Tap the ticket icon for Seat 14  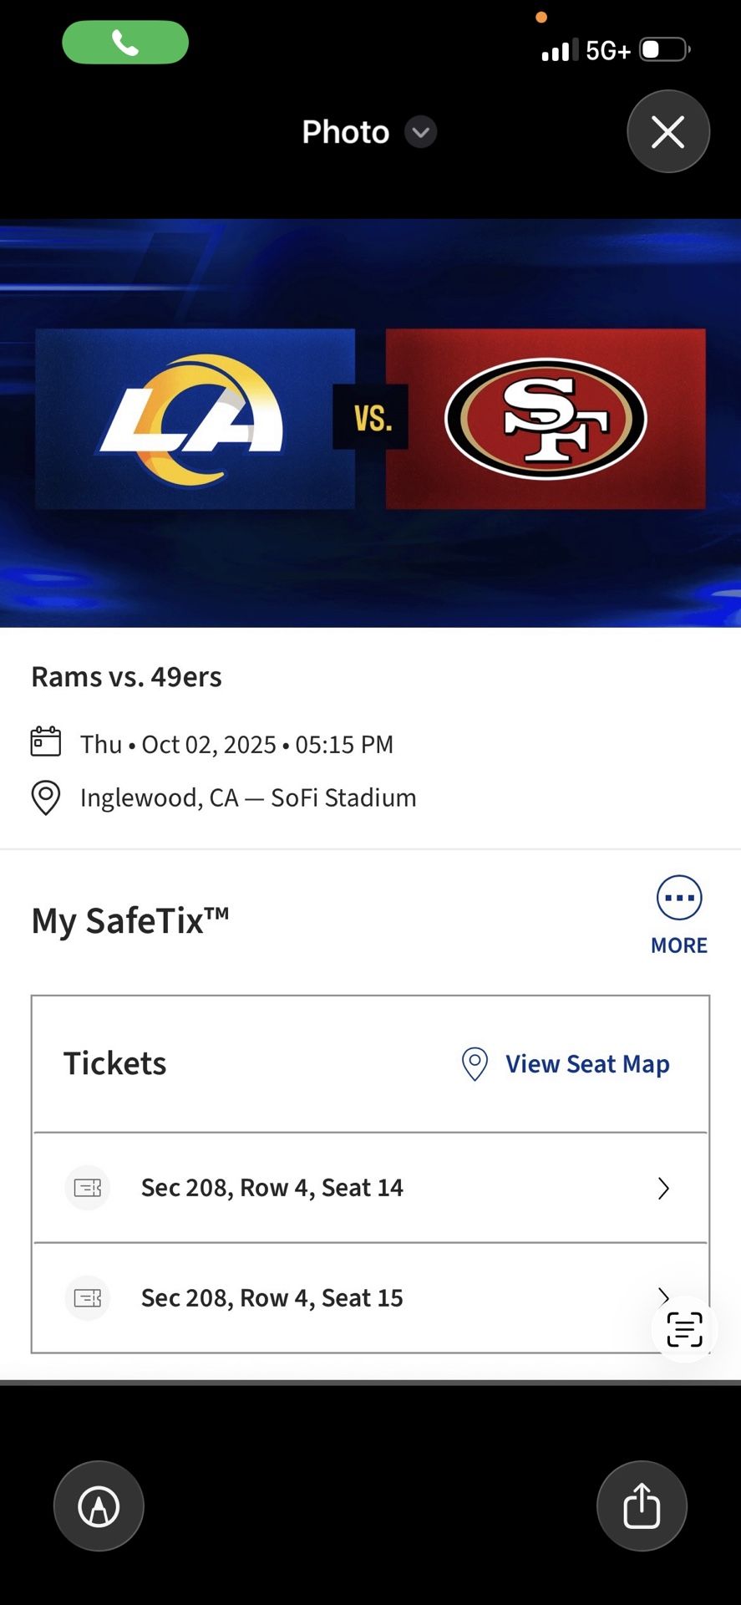[x=88, y=1188]
